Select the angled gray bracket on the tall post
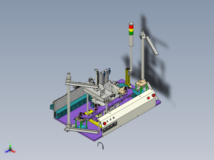Viewport: 214px width, 160px height. coord(152,46)
